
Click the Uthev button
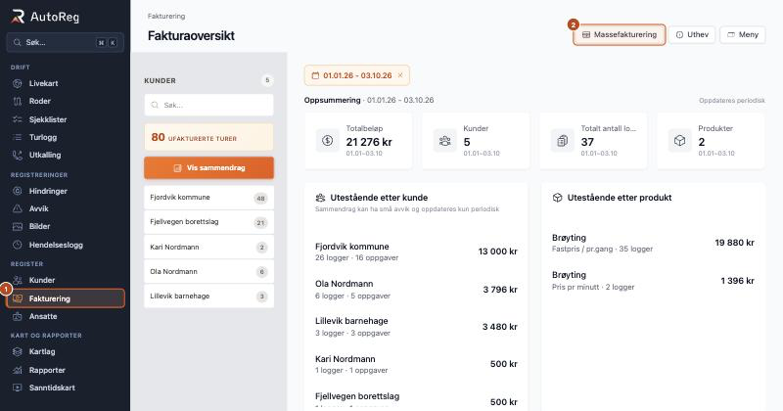(x=692, y=35)
